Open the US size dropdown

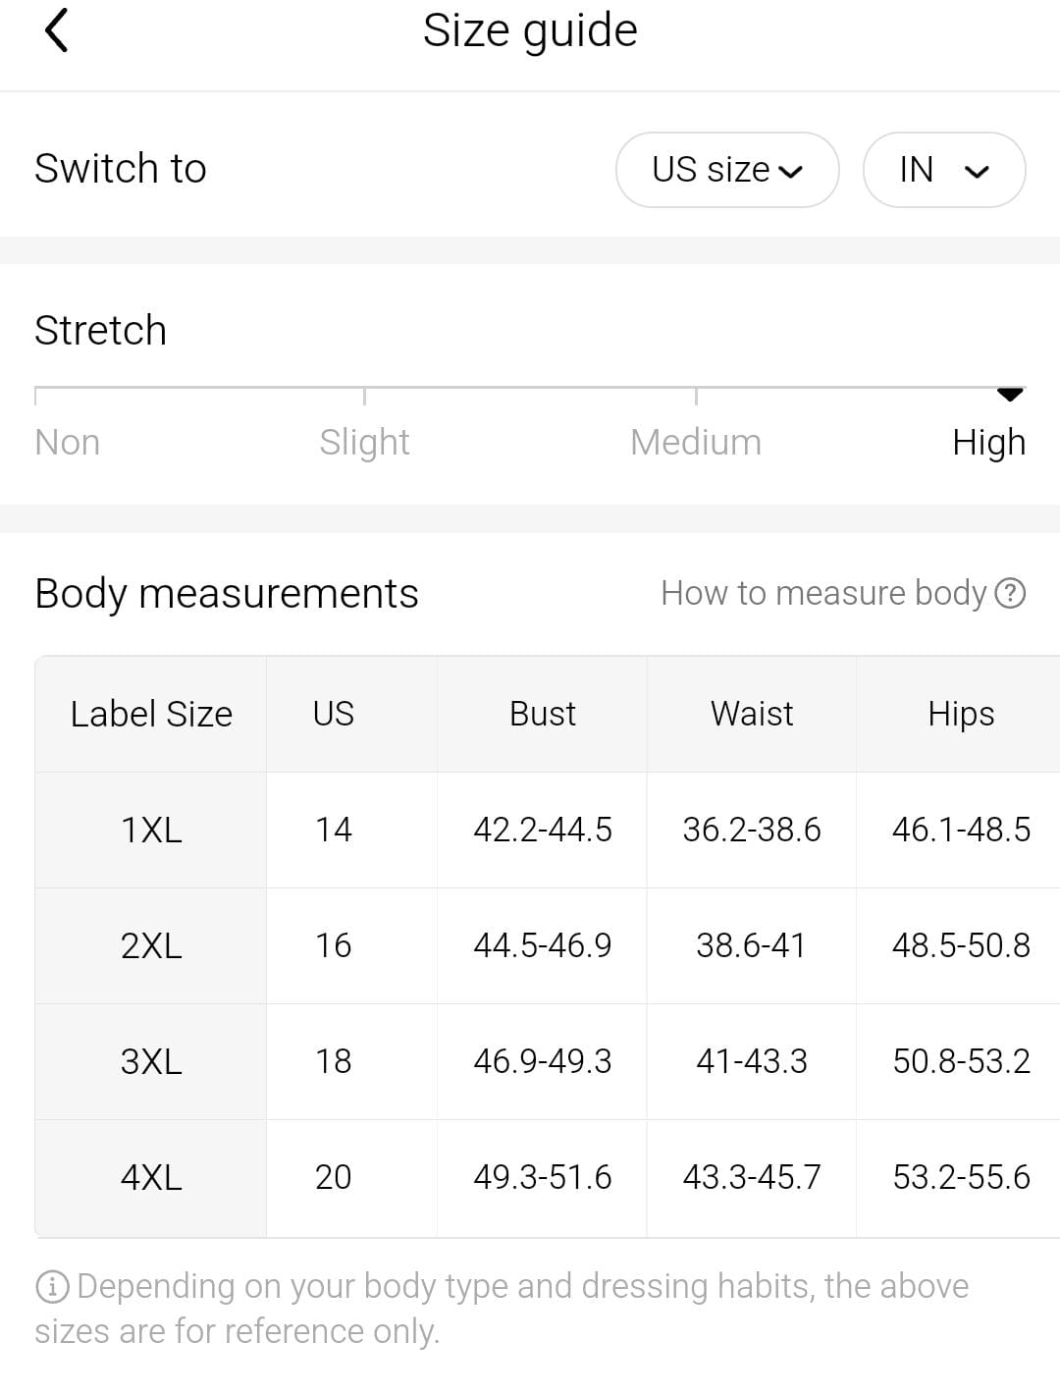click(x=727, y=170)
